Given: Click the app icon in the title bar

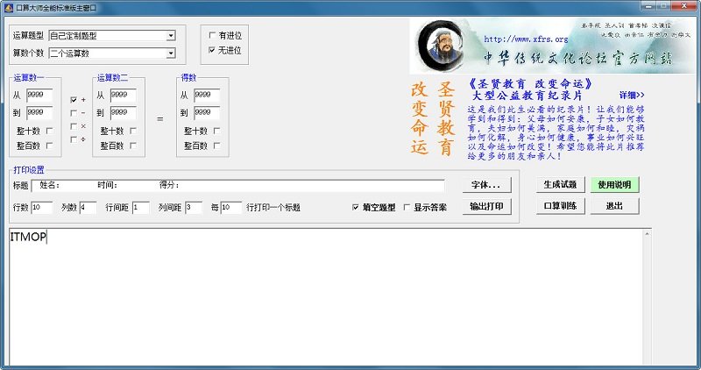Looking at the screenshot, I should pyautogui.click(x=9, y=8).
